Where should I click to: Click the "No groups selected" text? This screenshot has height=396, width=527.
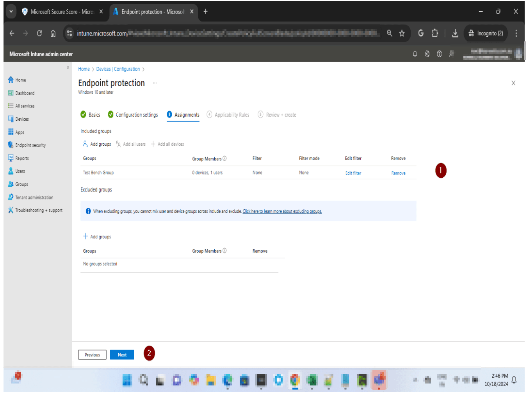[x=100, y=264]
